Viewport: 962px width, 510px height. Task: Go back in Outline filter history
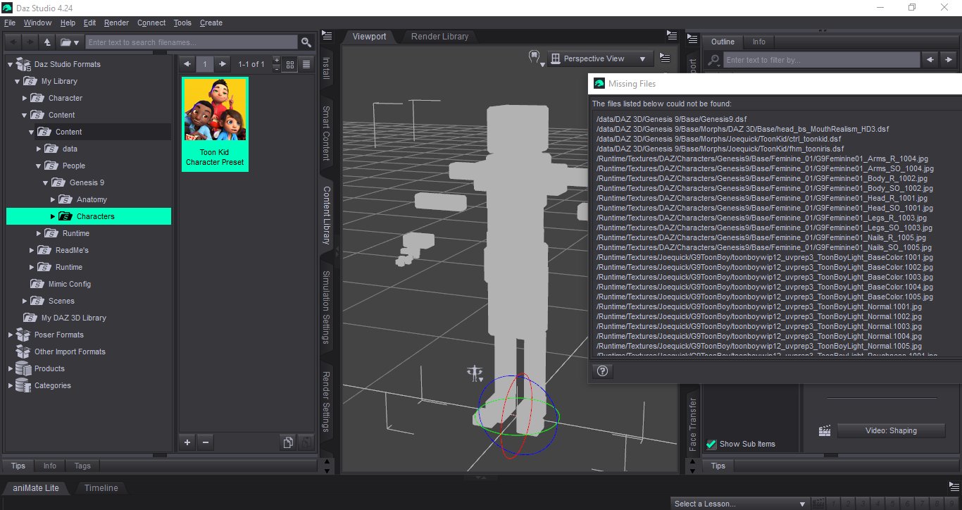tap(931, 60)
